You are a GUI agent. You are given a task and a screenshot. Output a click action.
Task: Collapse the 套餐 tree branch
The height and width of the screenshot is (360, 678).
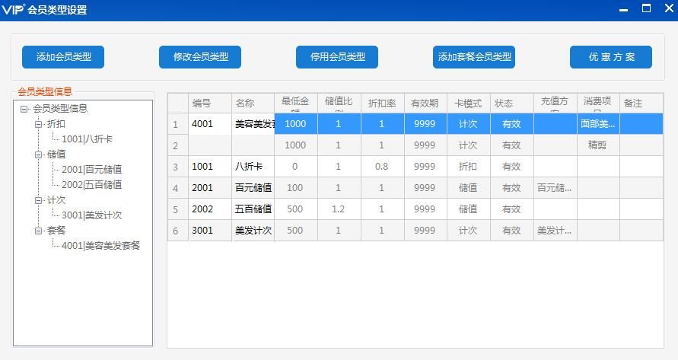click(x=38, y=231)
